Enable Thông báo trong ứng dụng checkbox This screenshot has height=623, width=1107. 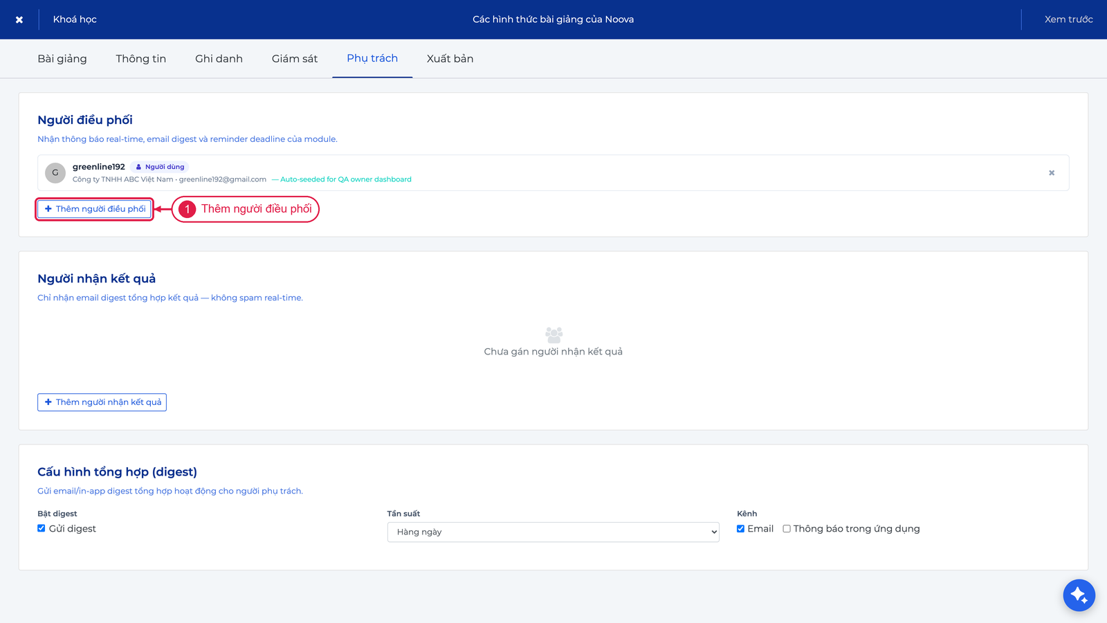[x=787, y=529]
